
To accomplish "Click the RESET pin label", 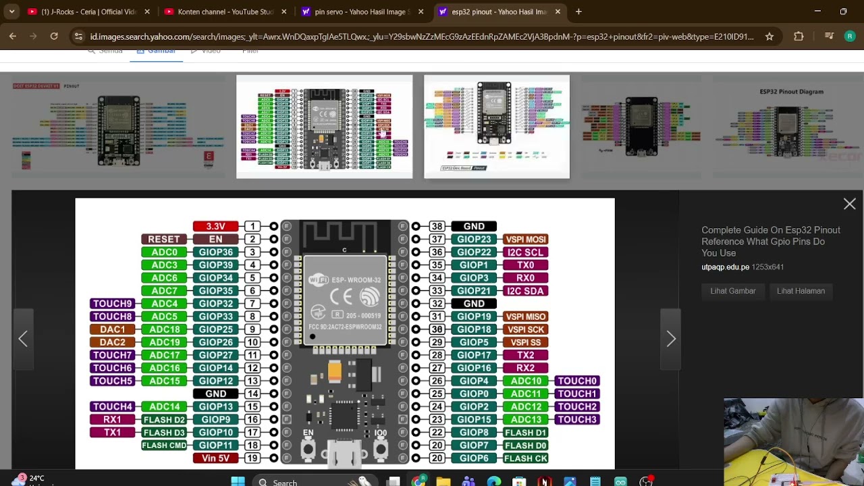I will (x=164, y=239).
